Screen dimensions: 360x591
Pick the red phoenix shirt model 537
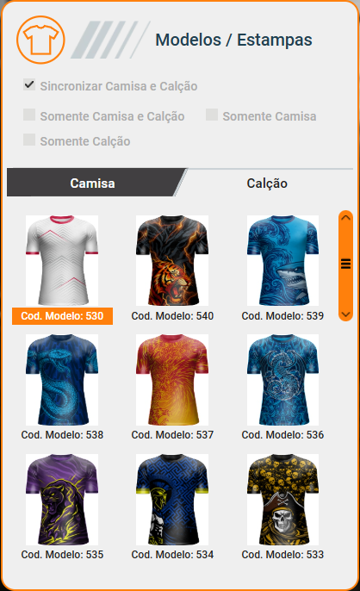coord(172,380)
